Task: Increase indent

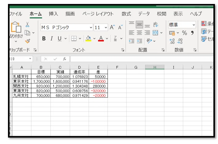Action: [x=139, y=41]
